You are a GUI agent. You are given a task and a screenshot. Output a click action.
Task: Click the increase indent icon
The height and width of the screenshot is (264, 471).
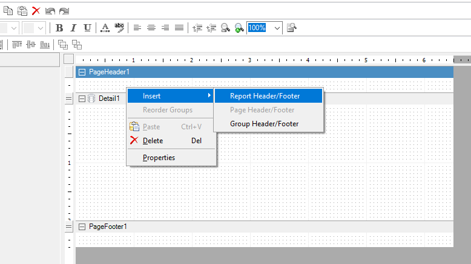(x=197, y=28)
